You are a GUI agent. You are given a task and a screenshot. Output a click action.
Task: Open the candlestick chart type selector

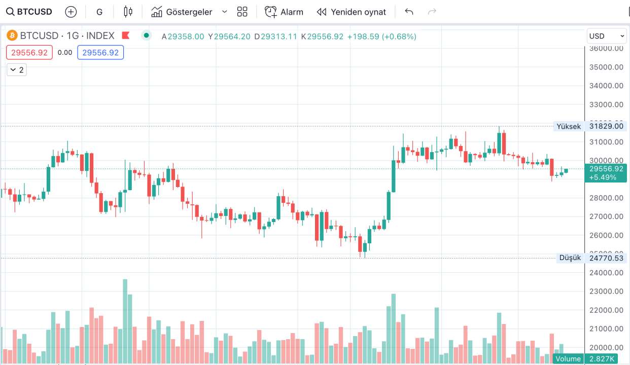coord(127,11)
